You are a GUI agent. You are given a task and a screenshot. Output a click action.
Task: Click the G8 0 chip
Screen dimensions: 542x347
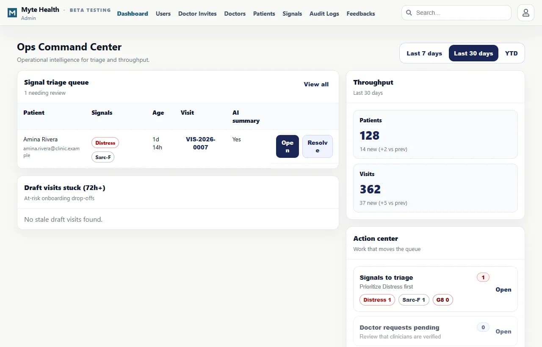pyautogui.click(x=443, y=300)
